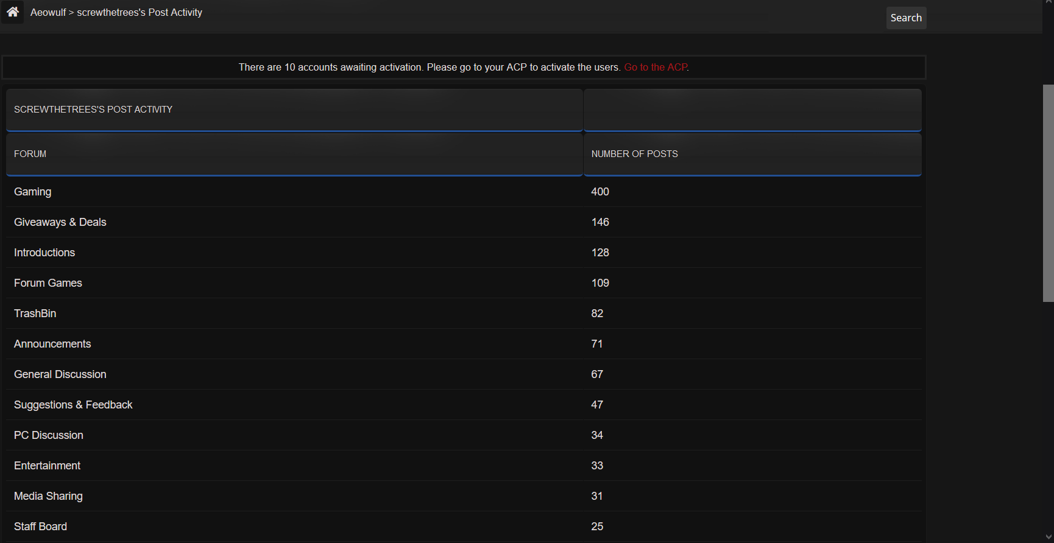Image resolution: width=1054 pixels, height=543 pixels.
Task: Open the Staff Board forum
Action: pyautogui.click(x=41, y=527)
